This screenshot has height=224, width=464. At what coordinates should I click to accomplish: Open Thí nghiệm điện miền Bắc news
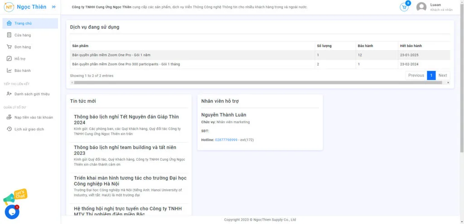(x=128, y=211)
